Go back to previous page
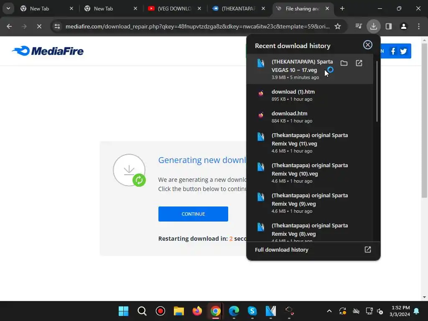428x321 pixels. point(9,26)
